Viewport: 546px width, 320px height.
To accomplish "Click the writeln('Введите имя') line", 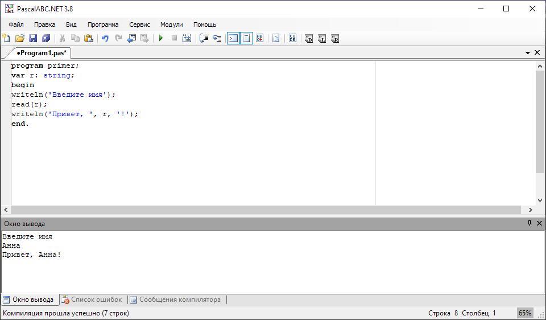I will point(63,95).
